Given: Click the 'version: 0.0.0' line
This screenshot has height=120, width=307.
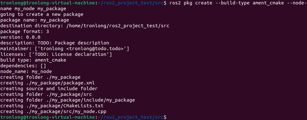Looking at the screenshot, I should pyautogui.click(x=20, y=37).
